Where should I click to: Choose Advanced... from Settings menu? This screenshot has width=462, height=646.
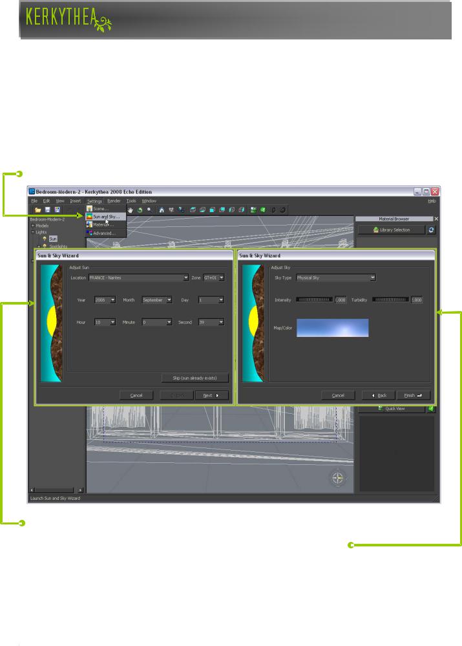106,233
